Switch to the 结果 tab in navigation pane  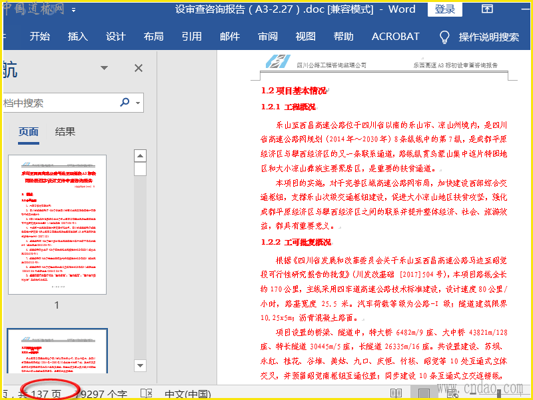pyautogui.click(x=65, y=132)
